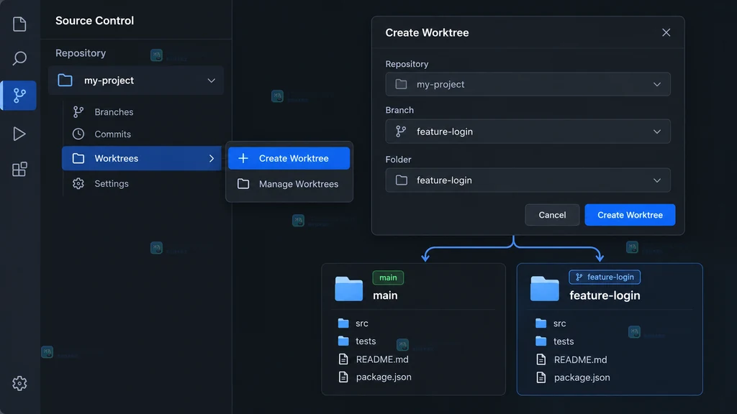This screenshot has width=737, height=414.
Task: Click the Repository label in sidebar
Action: tap(81, 53)
